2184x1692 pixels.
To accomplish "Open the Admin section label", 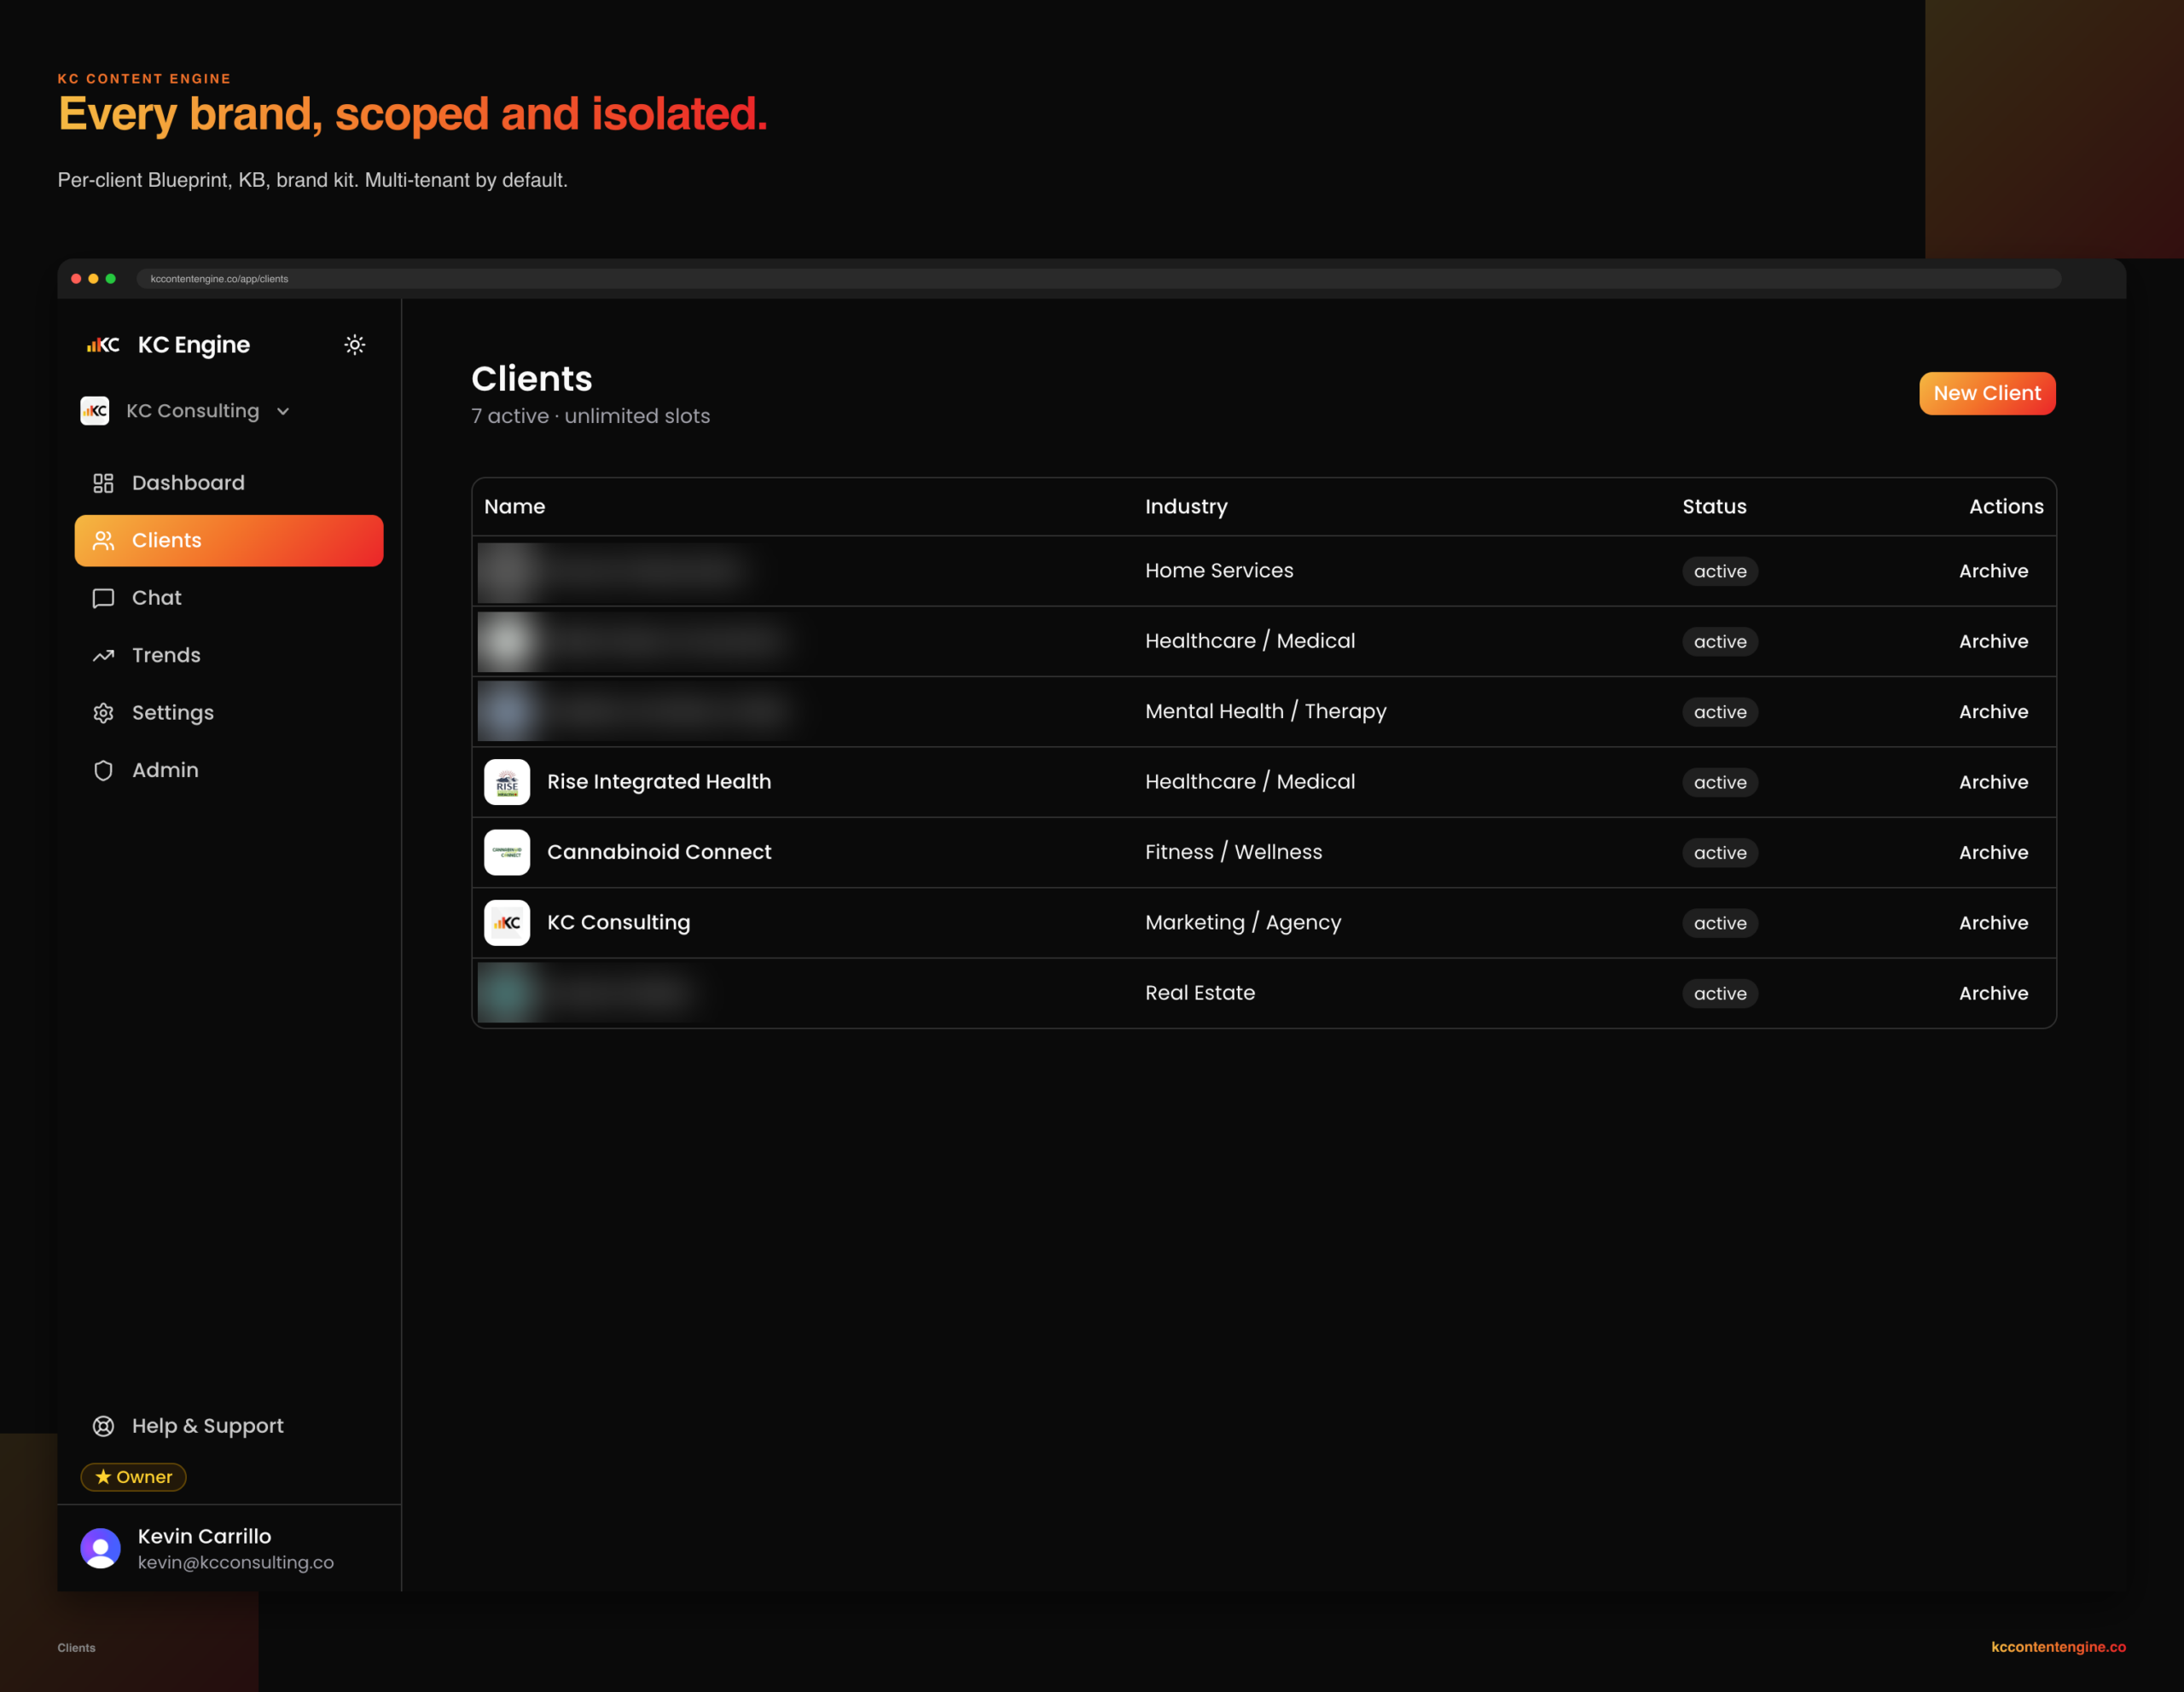I will 165,771.
